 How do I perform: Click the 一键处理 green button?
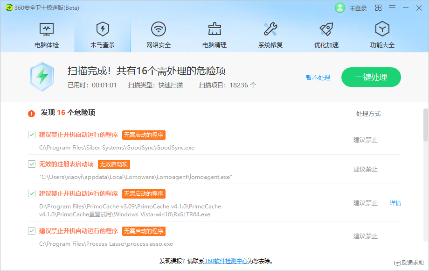371,78
